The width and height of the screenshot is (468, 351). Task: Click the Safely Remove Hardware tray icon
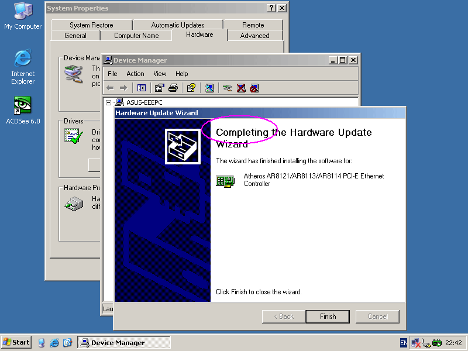pyautogui.click(x=426, y=343)
